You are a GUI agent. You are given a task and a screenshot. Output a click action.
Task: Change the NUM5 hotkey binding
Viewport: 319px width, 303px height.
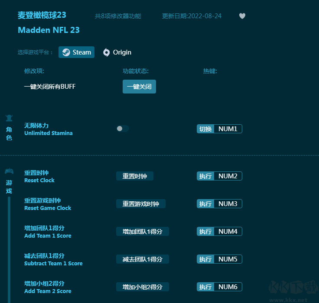tap(228, 259)
